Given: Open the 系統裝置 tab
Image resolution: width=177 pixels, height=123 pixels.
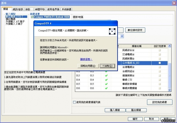Looking at the screenshot, I should pyautogui.click(x=66, y=9).
